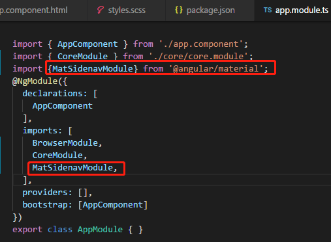331x242 pixels.
Task: Click AppComponent in bootstrap array
Action: tap(113, 205)
